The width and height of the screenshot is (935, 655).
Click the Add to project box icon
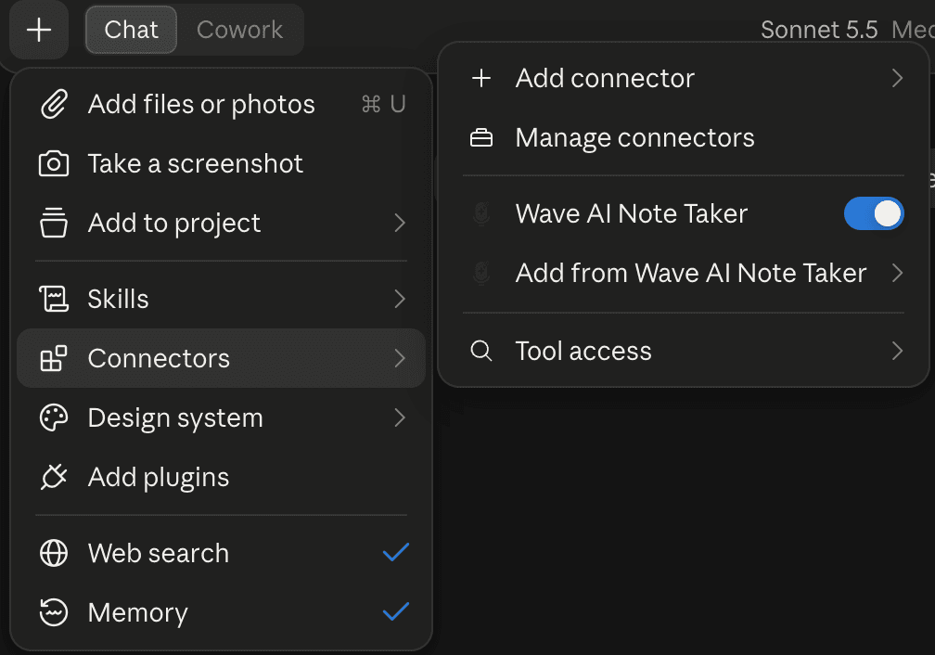(x=54, y=223)
